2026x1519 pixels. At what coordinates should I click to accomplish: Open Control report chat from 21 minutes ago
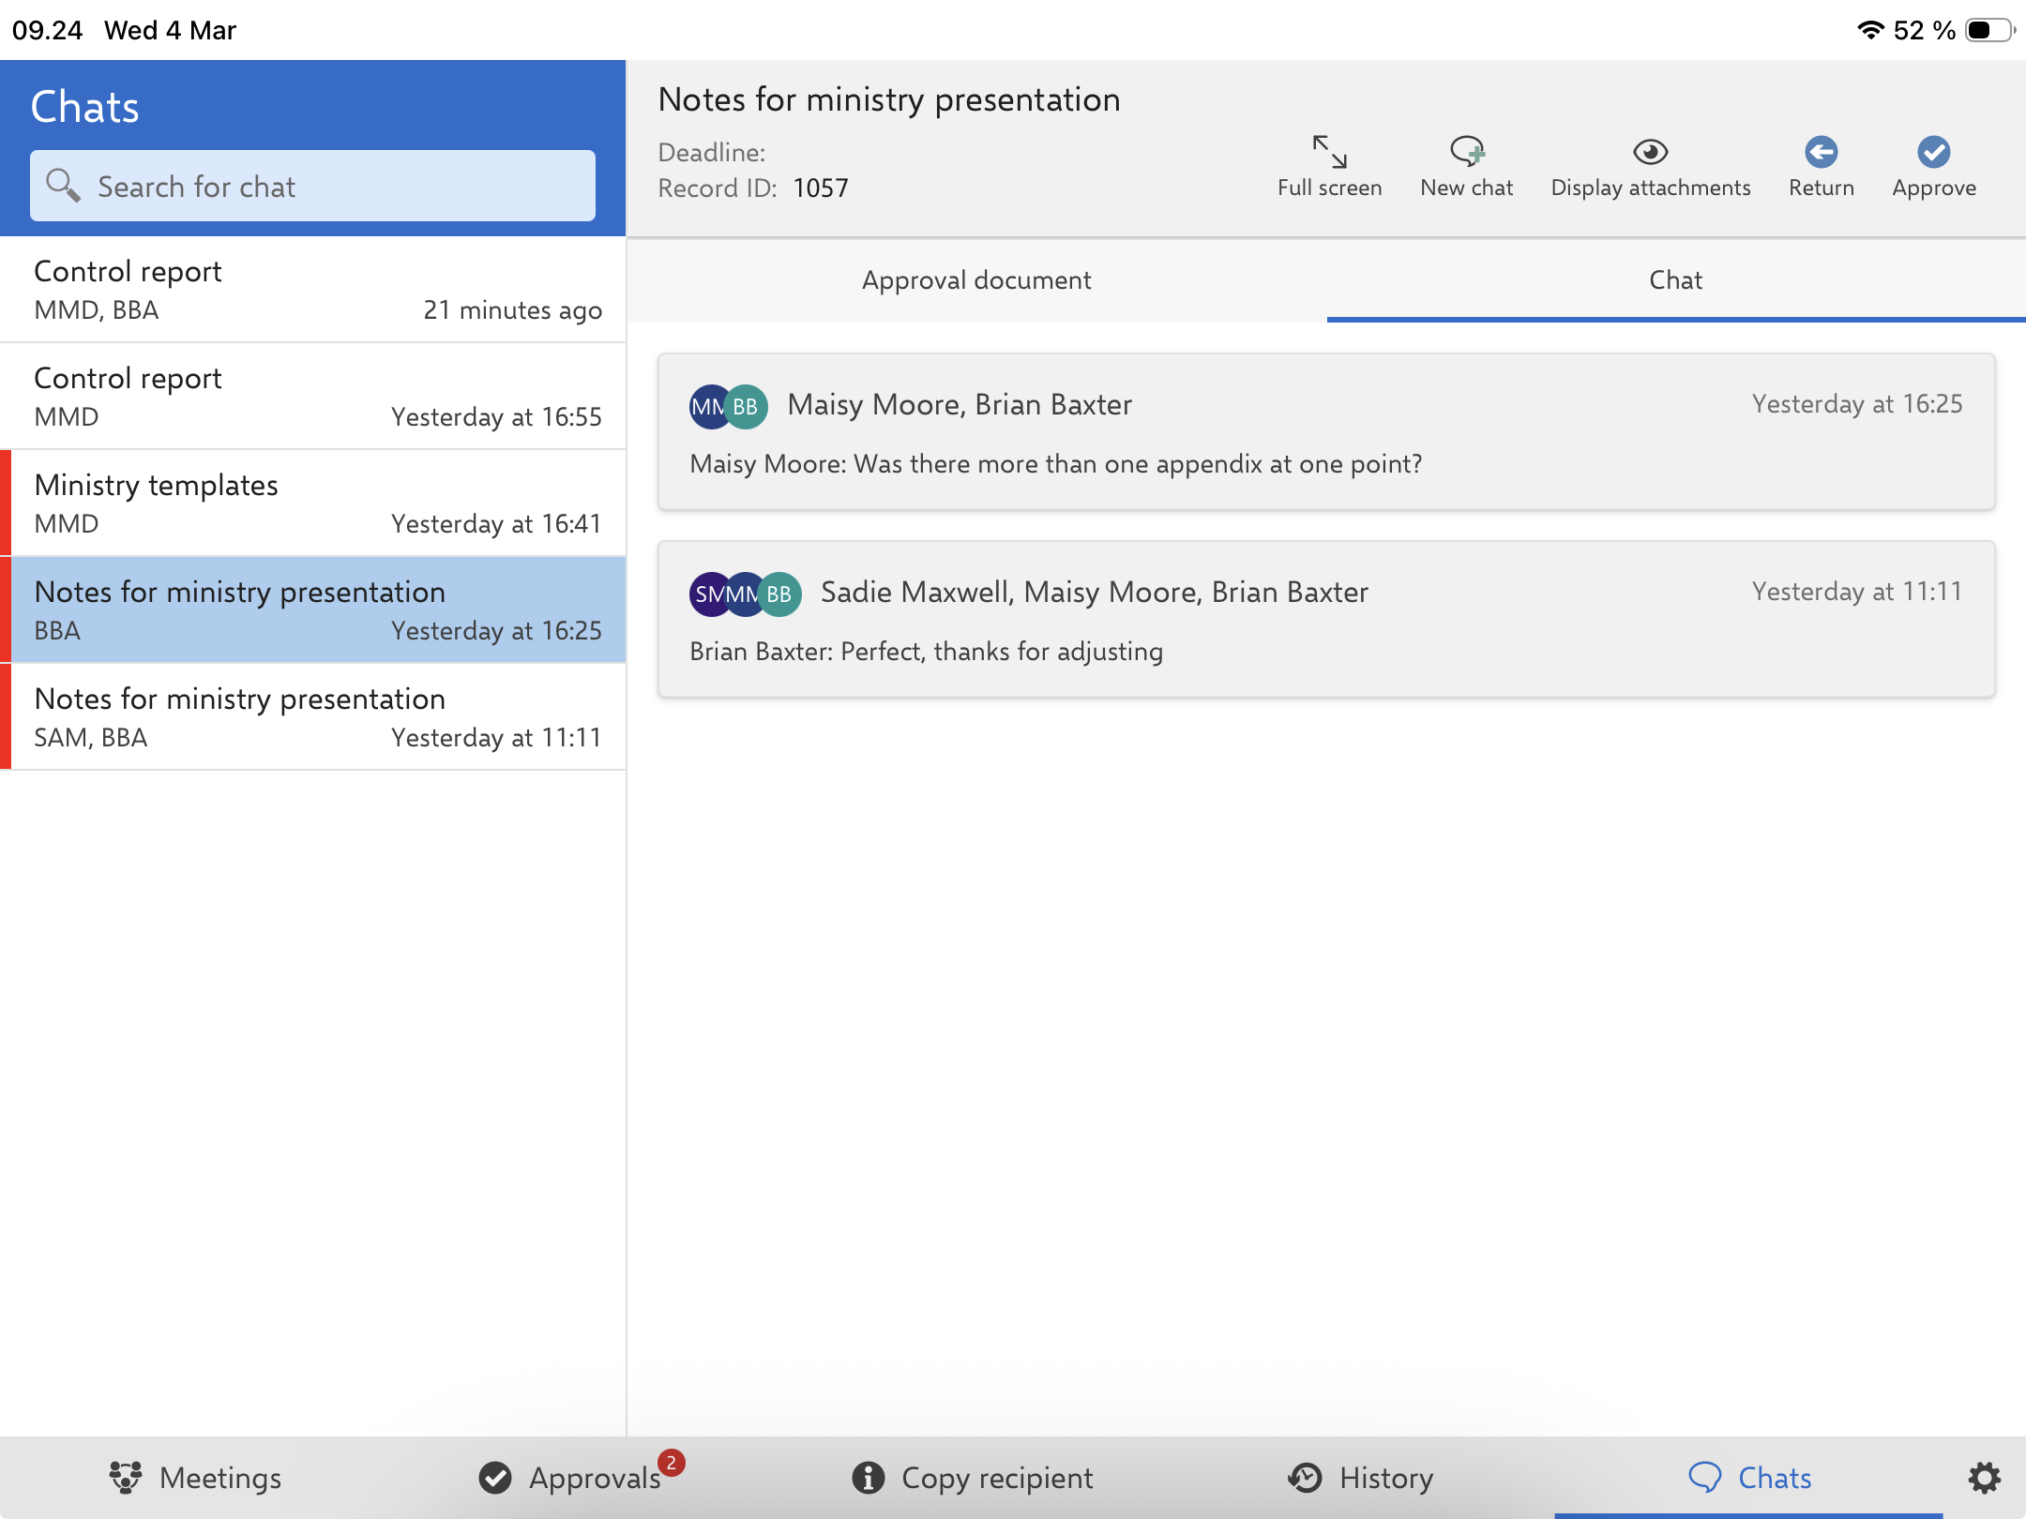point(313,290)
